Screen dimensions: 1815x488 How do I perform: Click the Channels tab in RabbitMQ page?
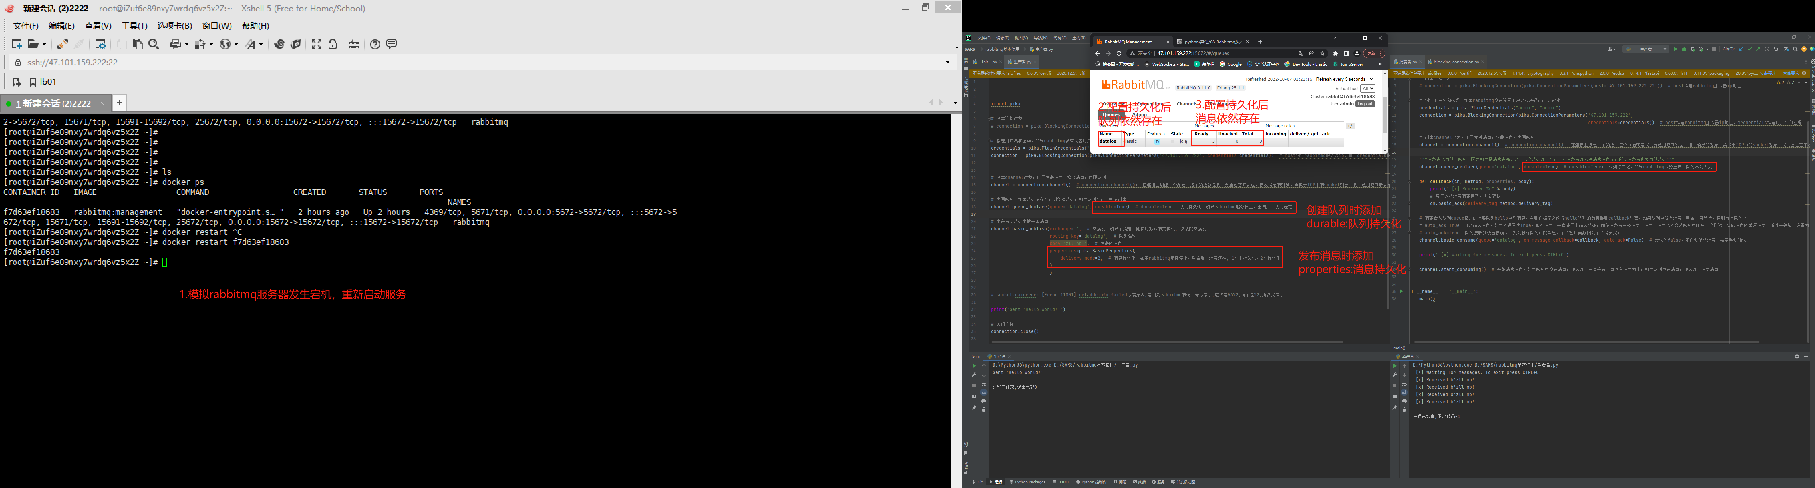click(1187, 104)
